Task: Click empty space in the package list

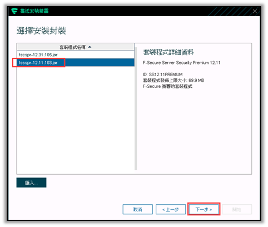Action: pos(76,119)
